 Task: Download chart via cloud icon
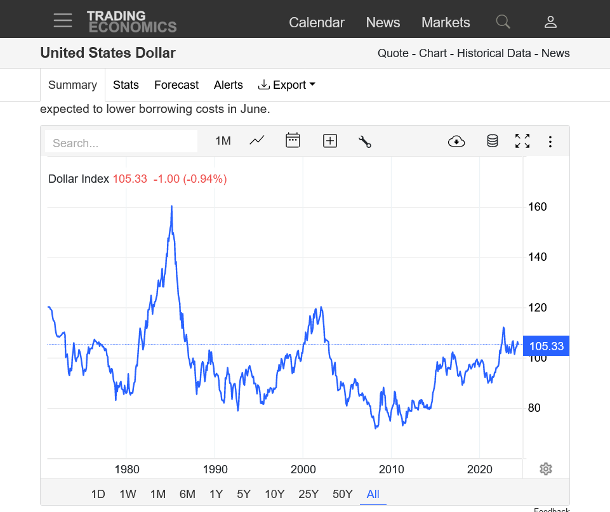pos(456,141)
